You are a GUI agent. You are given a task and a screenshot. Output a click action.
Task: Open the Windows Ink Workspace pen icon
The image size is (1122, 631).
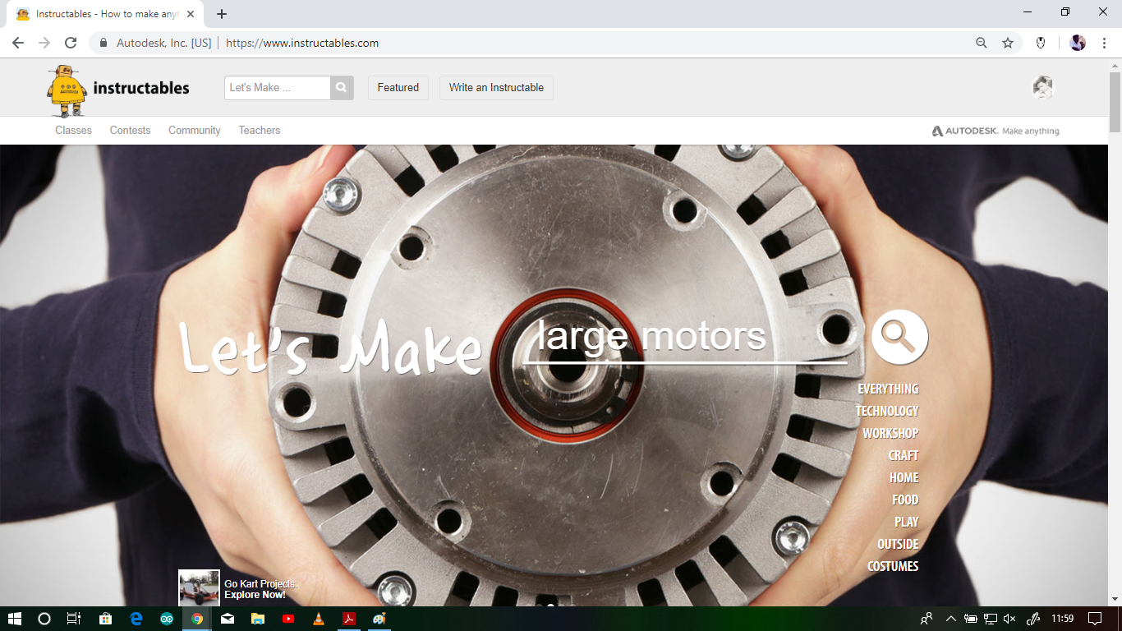point(1034,619)
